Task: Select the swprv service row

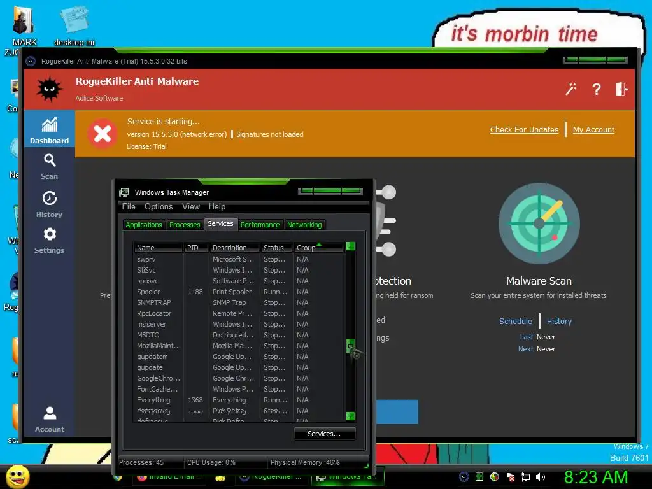Action: 239,259
